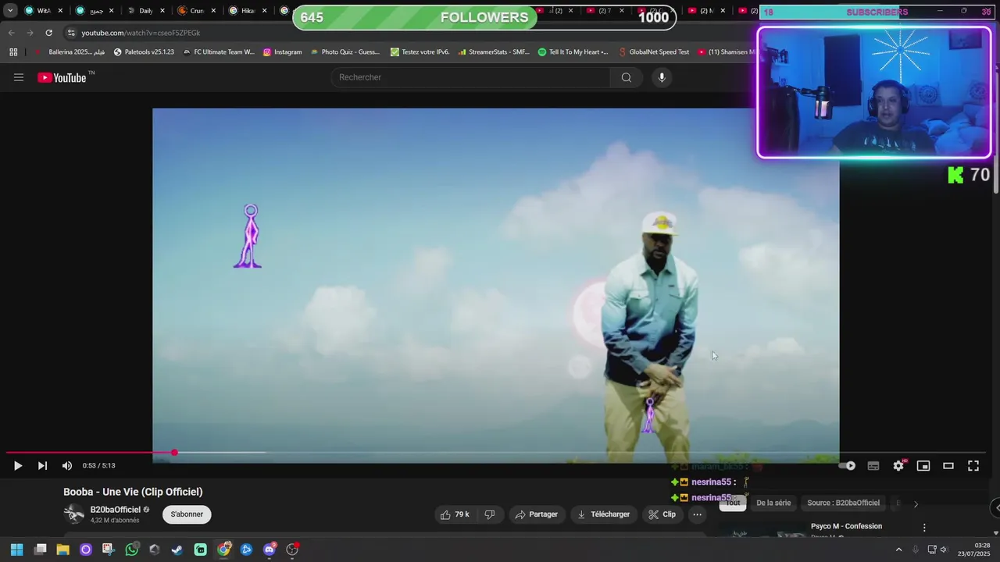This screenshot has height=562, width=1000.
Task: Open the FC Ultimate Team bookmark
Action: pyautogui.click(x=219, y=52)
